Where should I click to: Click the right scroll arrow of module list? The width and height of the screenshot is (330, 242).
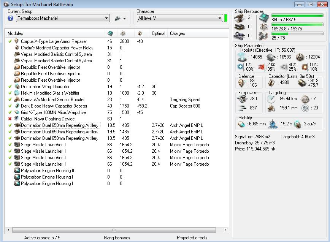225,230
